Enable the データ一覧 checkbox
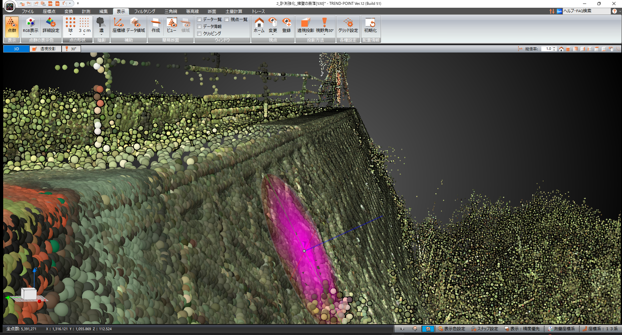Screen dimensions: 622x335 [199, 20]
